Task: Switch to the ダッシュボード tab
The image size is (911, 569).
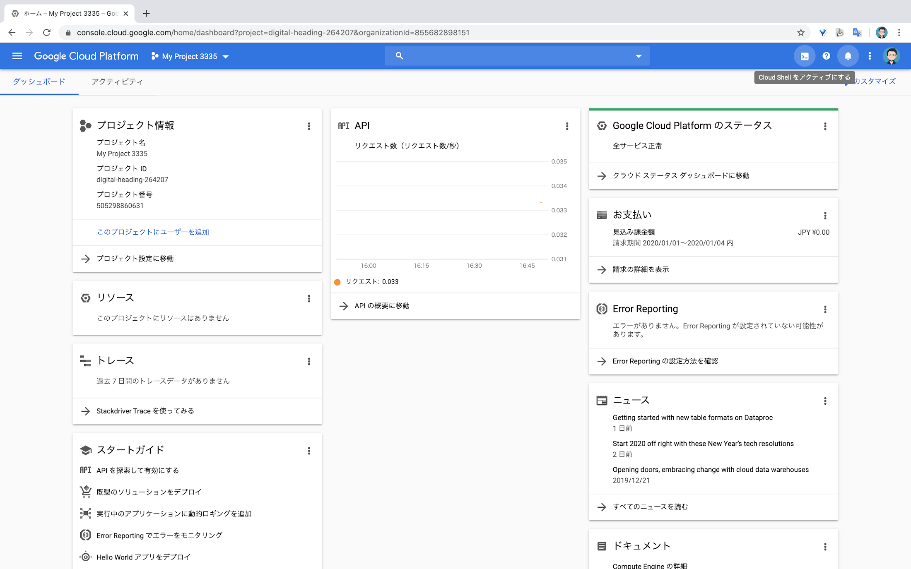Action: click(x=39, y=82)
